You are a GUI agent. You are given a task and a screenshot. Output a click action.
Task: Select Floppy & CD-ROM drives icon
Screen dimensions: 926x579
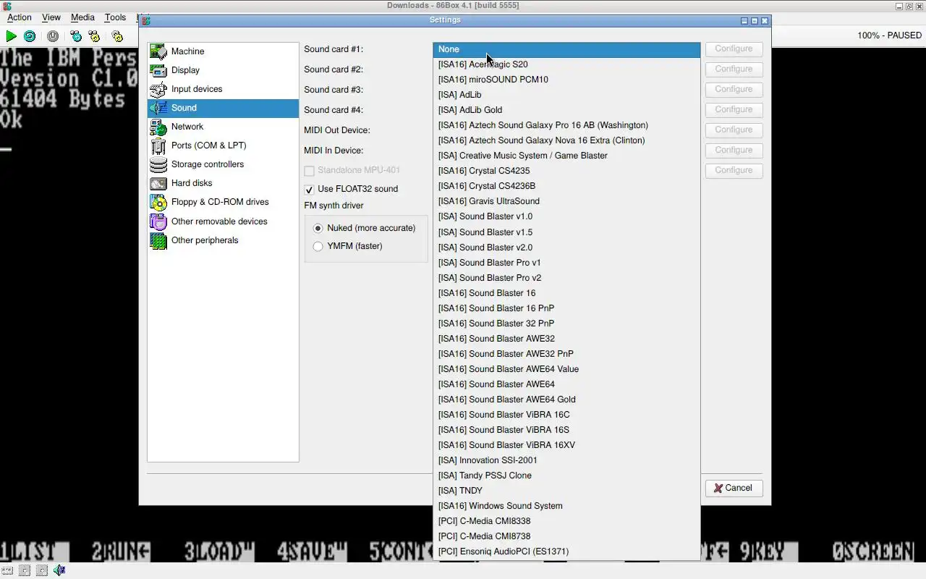[x=158, y=202]
